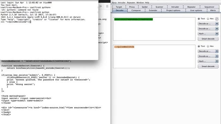Open the Alerts tab
Screen dimensions: 221x124
[x=213, y=10]
